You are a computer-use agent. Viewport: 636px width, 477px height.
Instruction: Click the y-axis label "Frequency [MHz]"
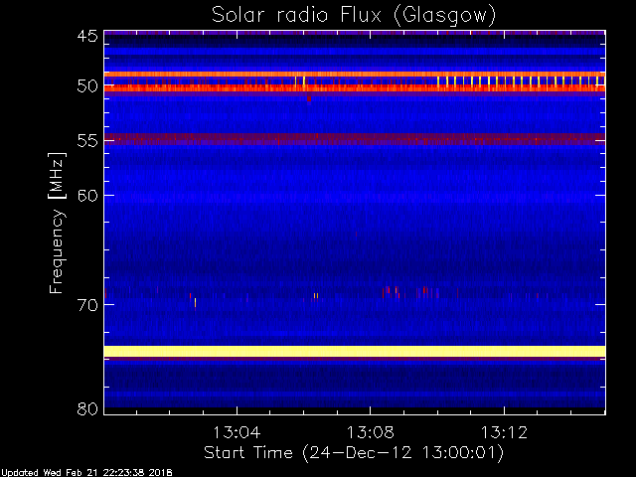[x=57, y=223]
